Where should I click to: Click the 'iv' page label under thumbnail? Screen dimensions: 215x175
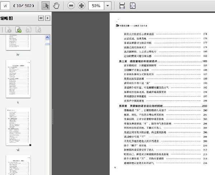(x=18, y=55)
